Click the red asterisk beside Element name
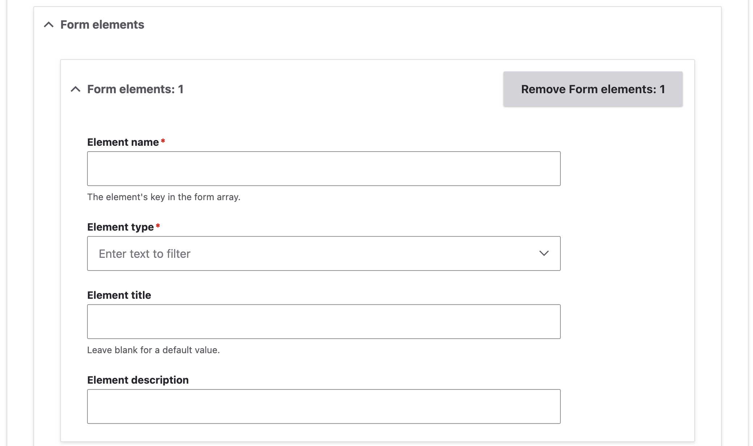753x446 pixels. (x=163, y=141)
